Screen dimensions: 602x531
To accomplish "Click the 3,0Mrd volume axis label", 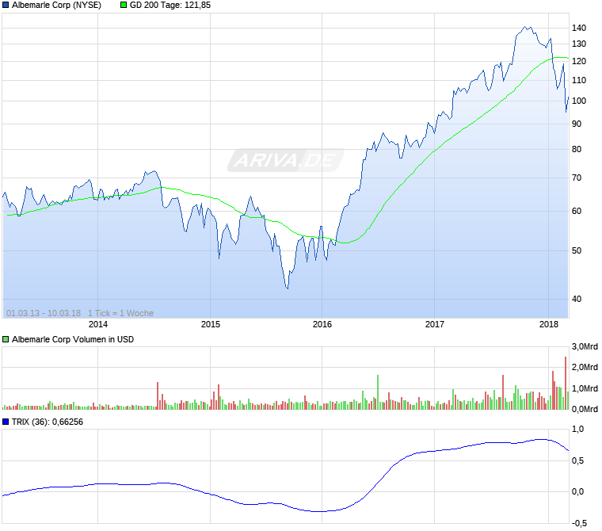I will pyautogui.click(x=585, y=347).
